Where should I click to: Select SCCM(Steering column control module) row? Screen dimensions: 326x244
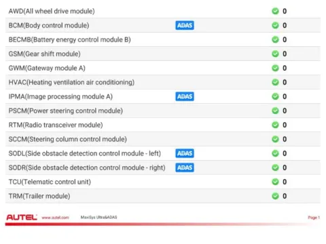coord(163,139)
